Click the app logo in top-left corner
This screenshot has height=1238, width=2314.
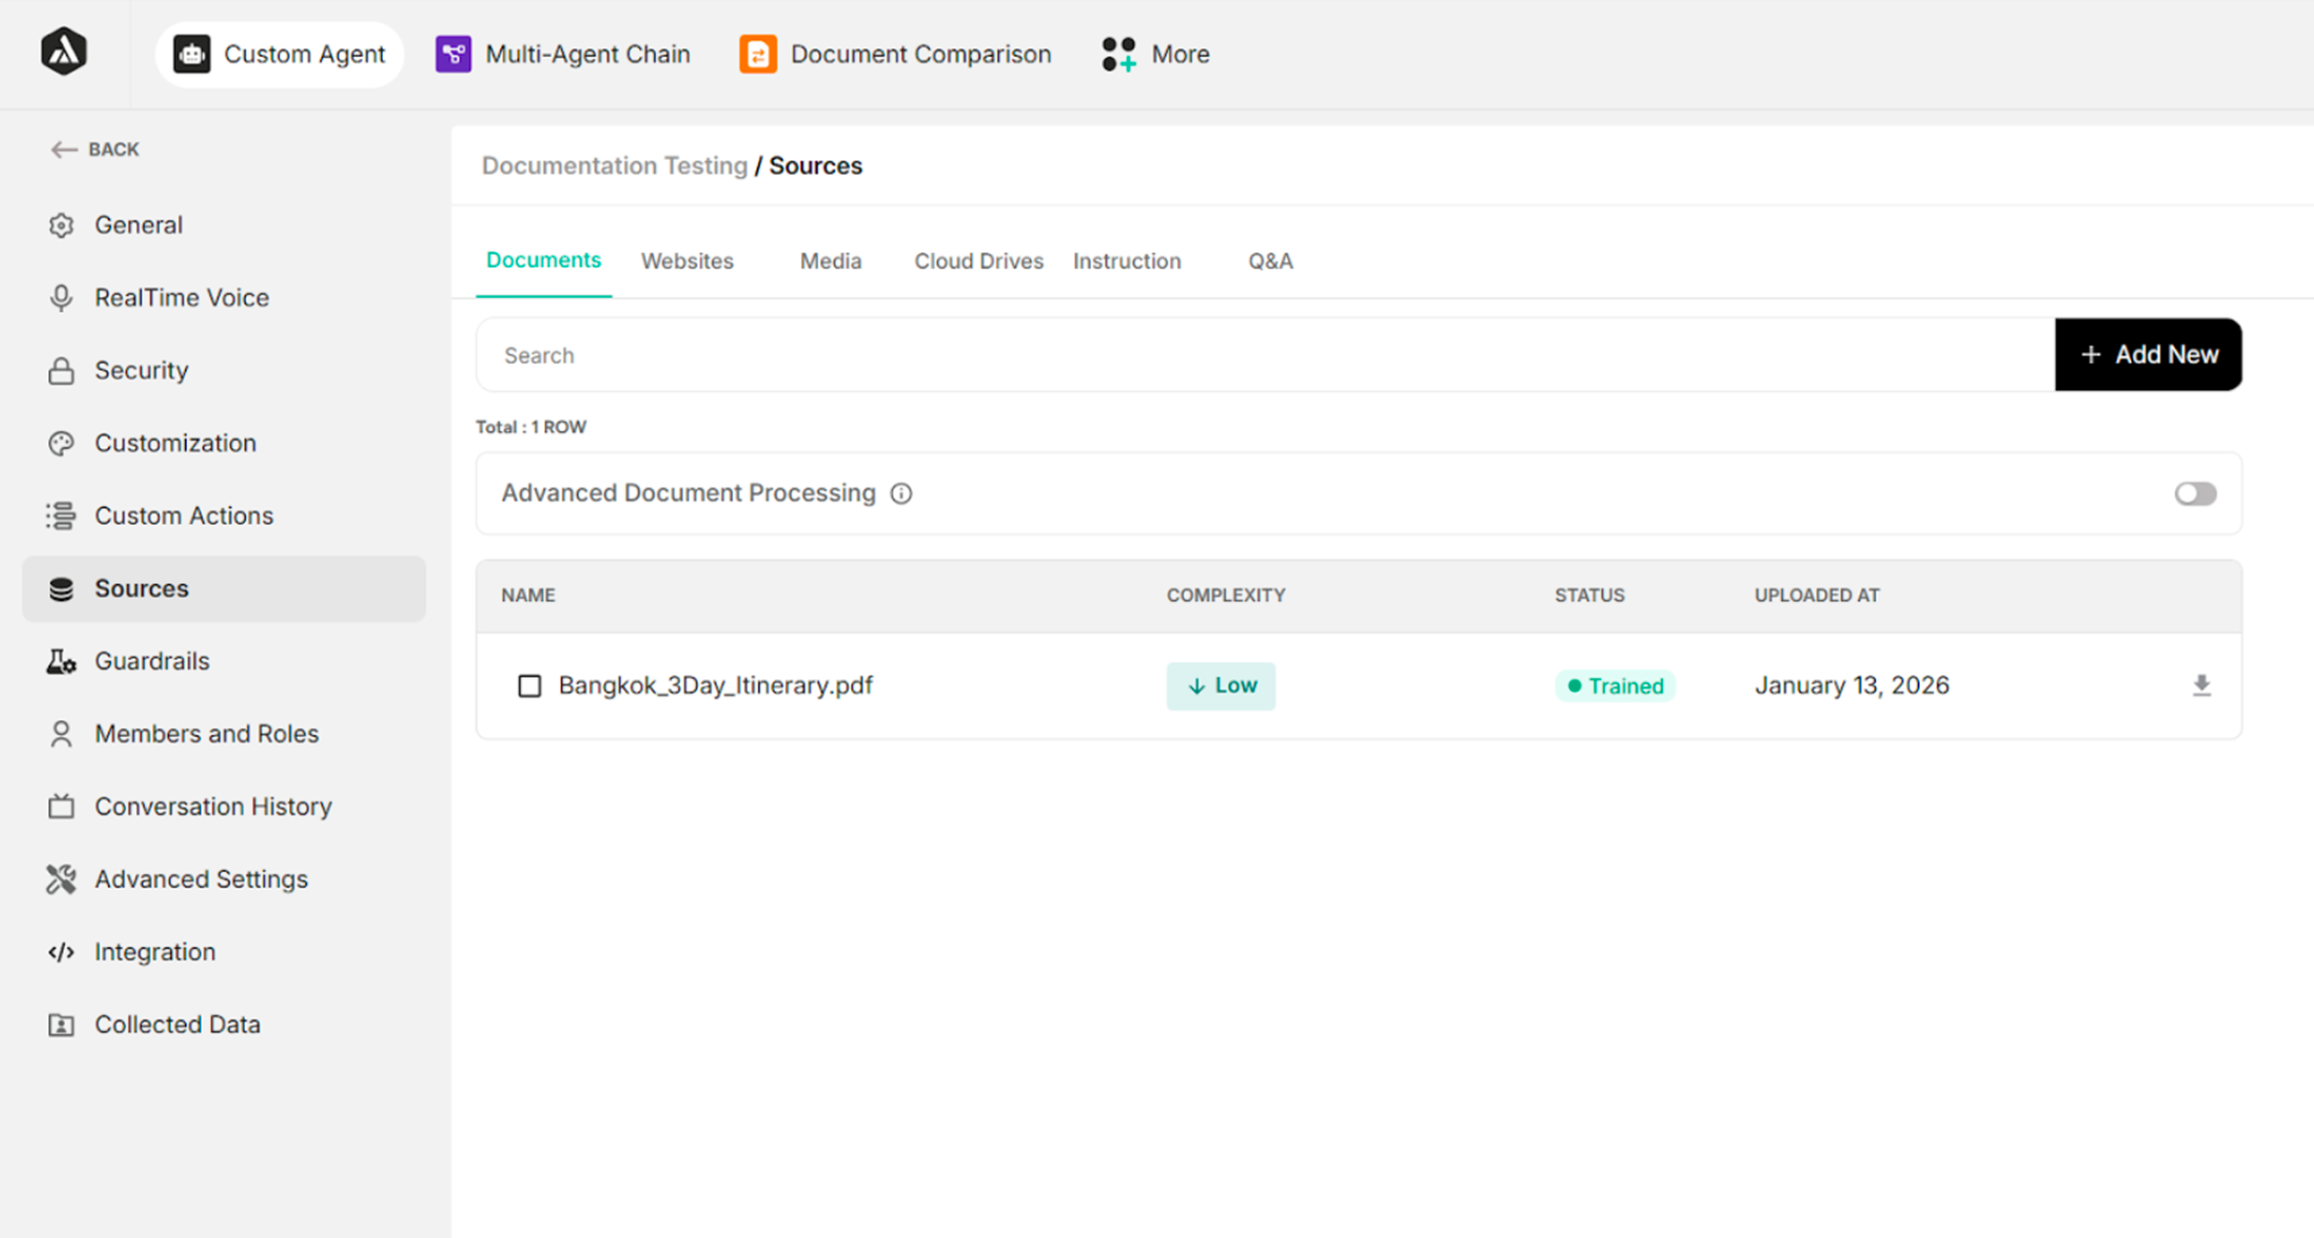[x=64, y=52]
